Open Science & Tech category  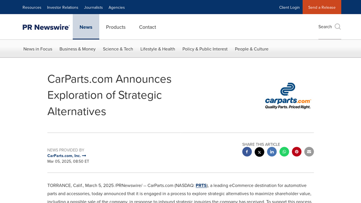(118, 49)
